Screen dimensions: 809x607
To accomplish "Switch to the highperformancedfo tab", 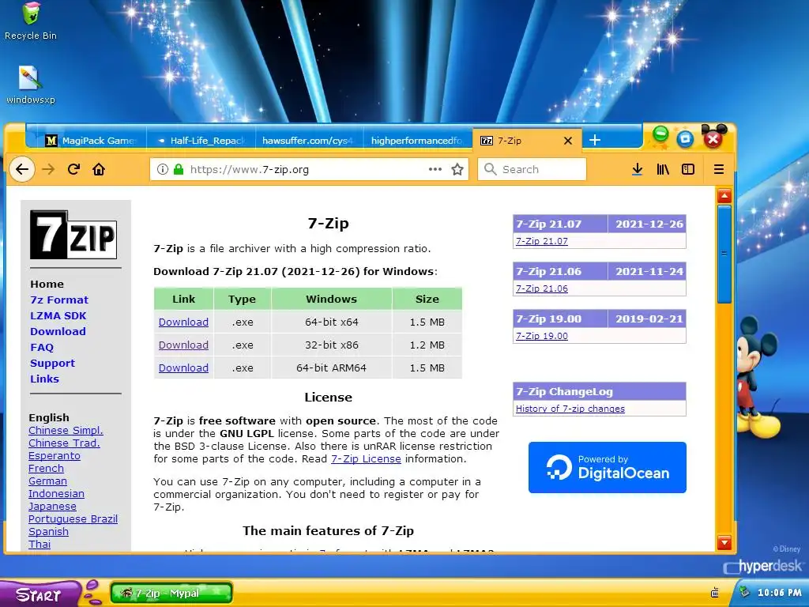I will (417, 141).
